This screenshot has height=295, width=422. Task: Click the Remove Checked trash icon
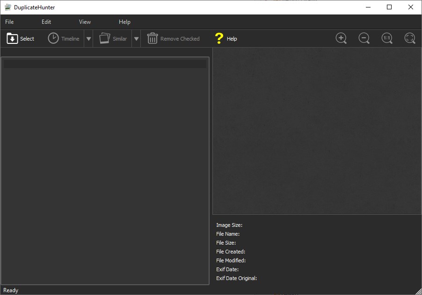pos(153,38)
